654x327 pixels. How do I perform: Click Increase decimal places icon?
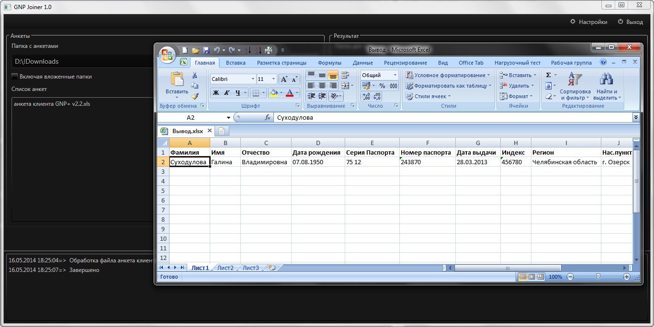366,96
